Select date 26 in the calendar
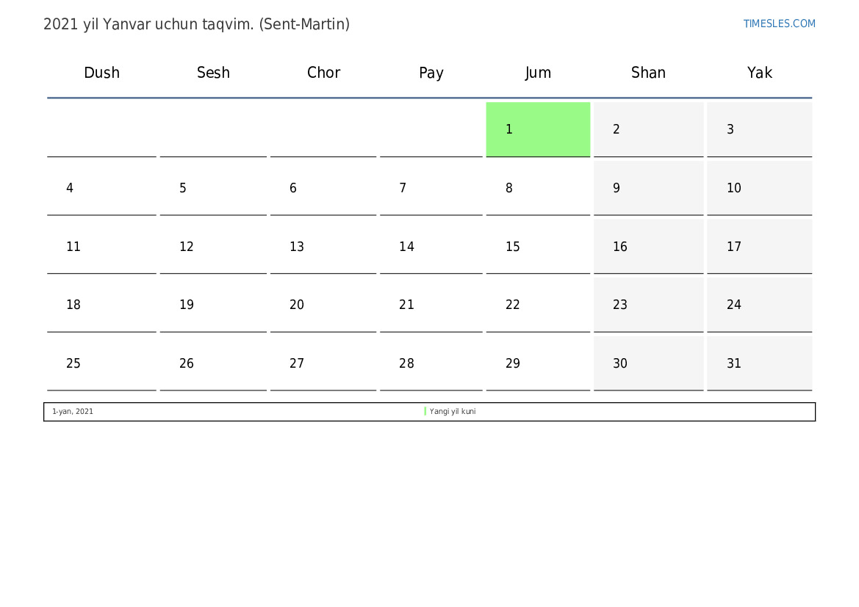Screen dimensions: 859x607 pyautogui.click(x=213, y=363)
